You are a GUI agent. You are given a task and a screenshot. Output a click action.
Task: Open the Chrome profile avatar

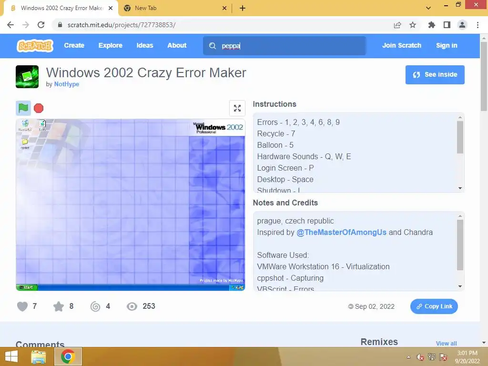click(x=462, y=25)
